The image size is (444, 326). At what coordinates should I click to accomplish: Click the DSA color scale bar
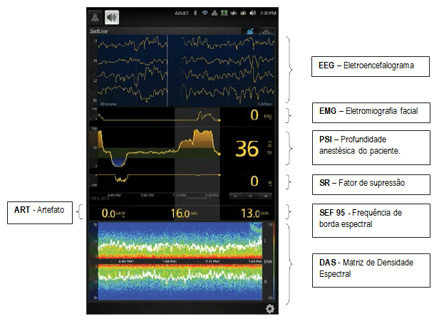pos(269,262)
